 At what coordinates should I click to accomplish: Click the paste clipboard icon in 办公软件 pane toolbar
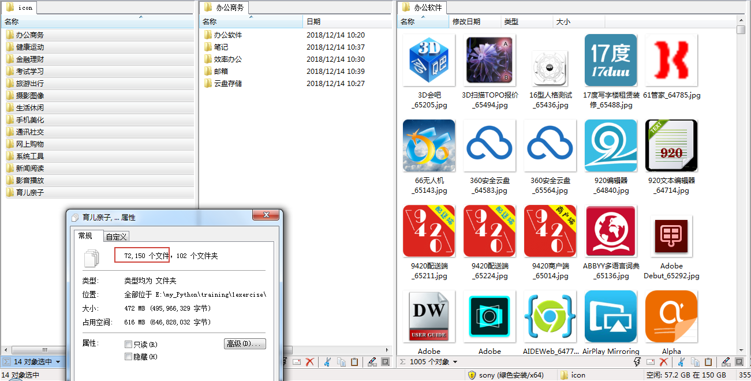click(x=709, y=362)
